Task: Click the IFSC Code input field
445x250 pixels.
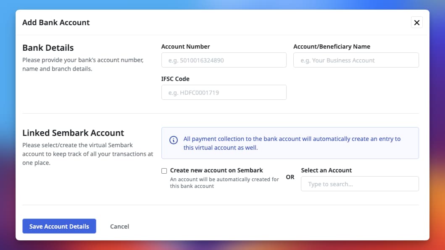Action: click(x=224, y=92)
